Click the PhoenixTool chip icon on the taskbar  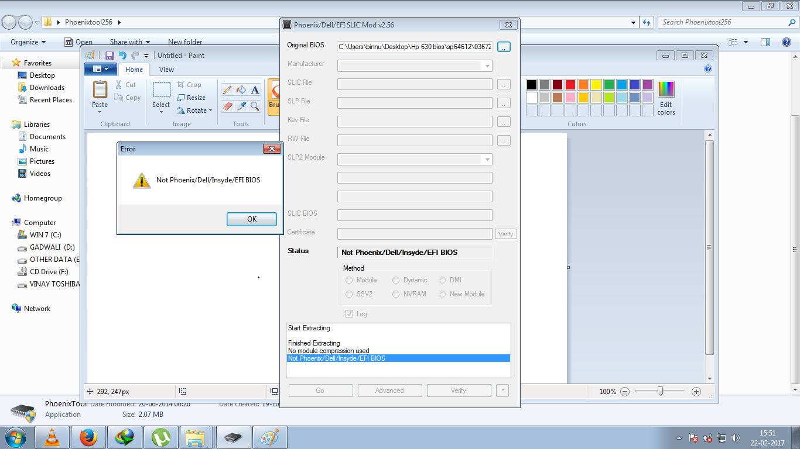[234, 437]
